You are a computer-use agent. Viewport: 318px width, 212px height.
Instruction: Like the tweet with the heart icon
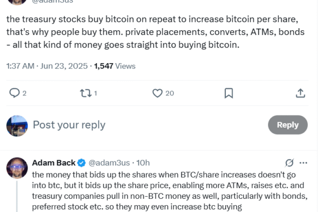click(157, 93)
